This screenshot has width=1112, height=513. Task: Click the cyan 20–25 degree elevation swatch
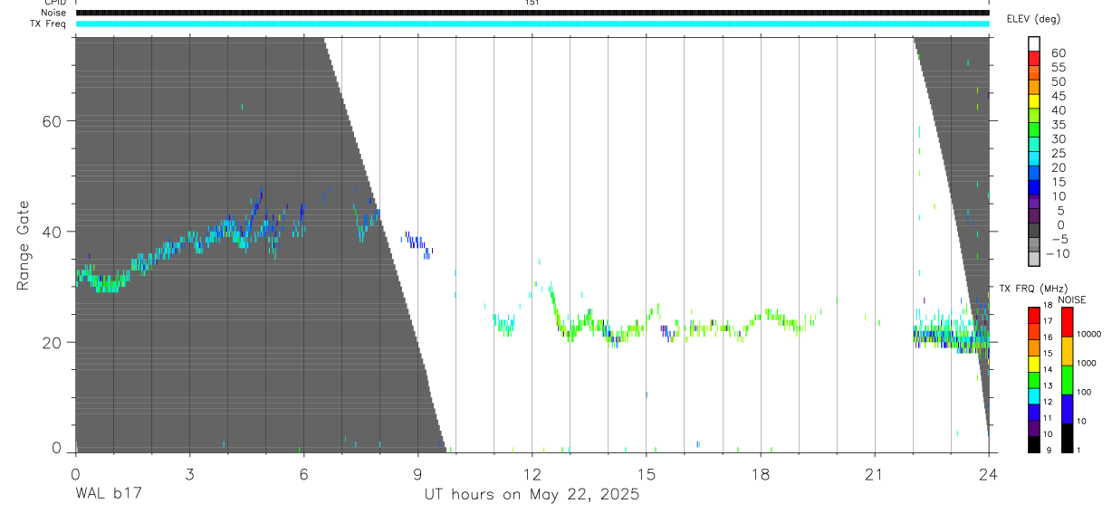pos(1034,160)
